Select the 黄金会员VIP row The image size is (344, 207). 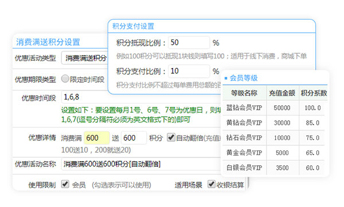pyautogui.click(x=274, y=153)
